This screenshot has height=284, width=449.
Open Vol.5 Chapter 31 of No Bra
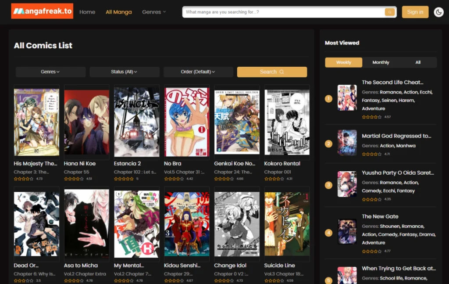pos(184,172)
